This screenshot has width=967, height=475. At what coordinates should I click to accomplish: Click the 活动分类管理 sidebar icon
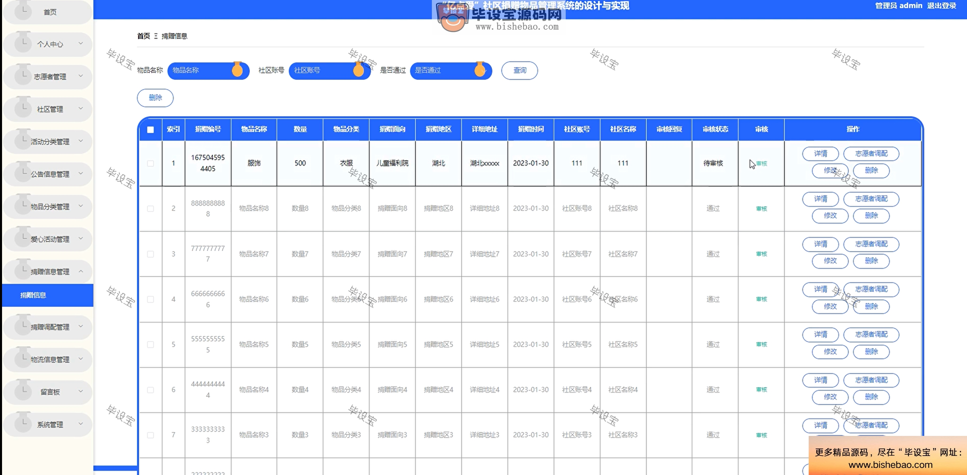point(23,140)
